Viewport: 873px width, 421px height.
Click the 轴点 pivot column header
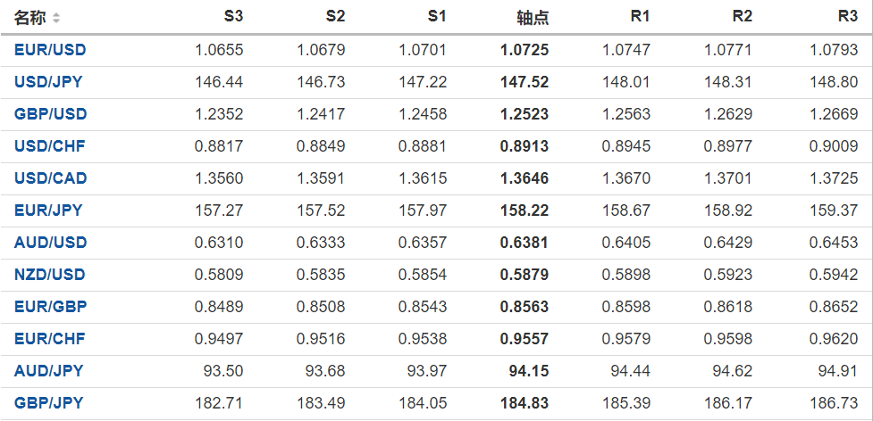533,18
